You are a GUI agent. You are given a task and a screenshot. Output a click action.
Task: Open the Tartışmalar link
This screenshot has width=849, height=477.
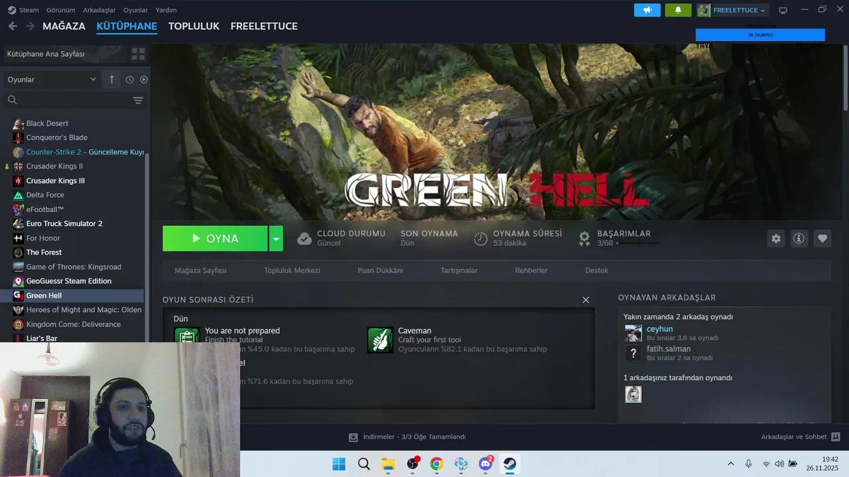[459, 270]
